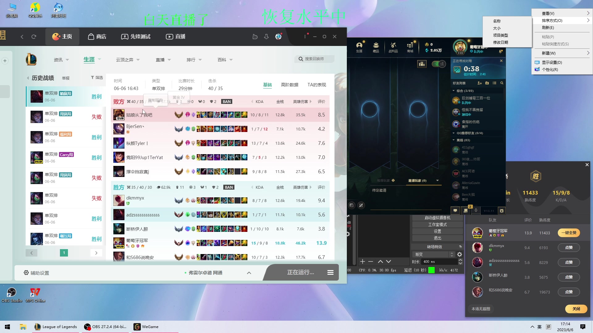
Task: Switch to the TA的表现 tab
Action: (x=317, y=85)
